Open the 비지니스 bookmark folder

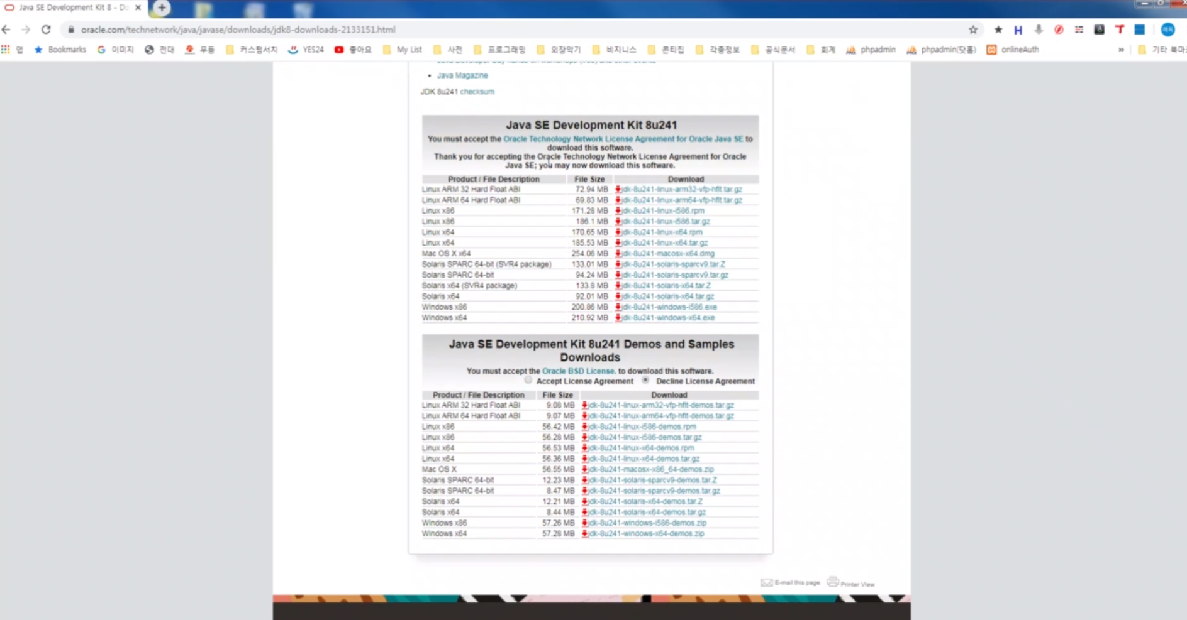[615, 50]
